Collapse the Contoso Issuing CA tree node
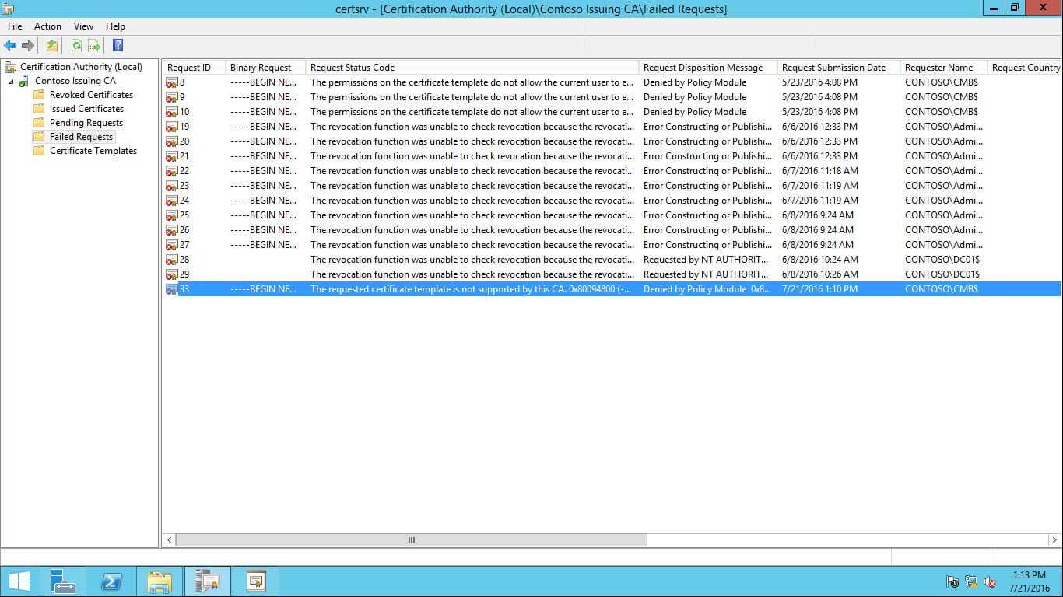Viewport: 1063px width, 597px height. pos(11,82)
